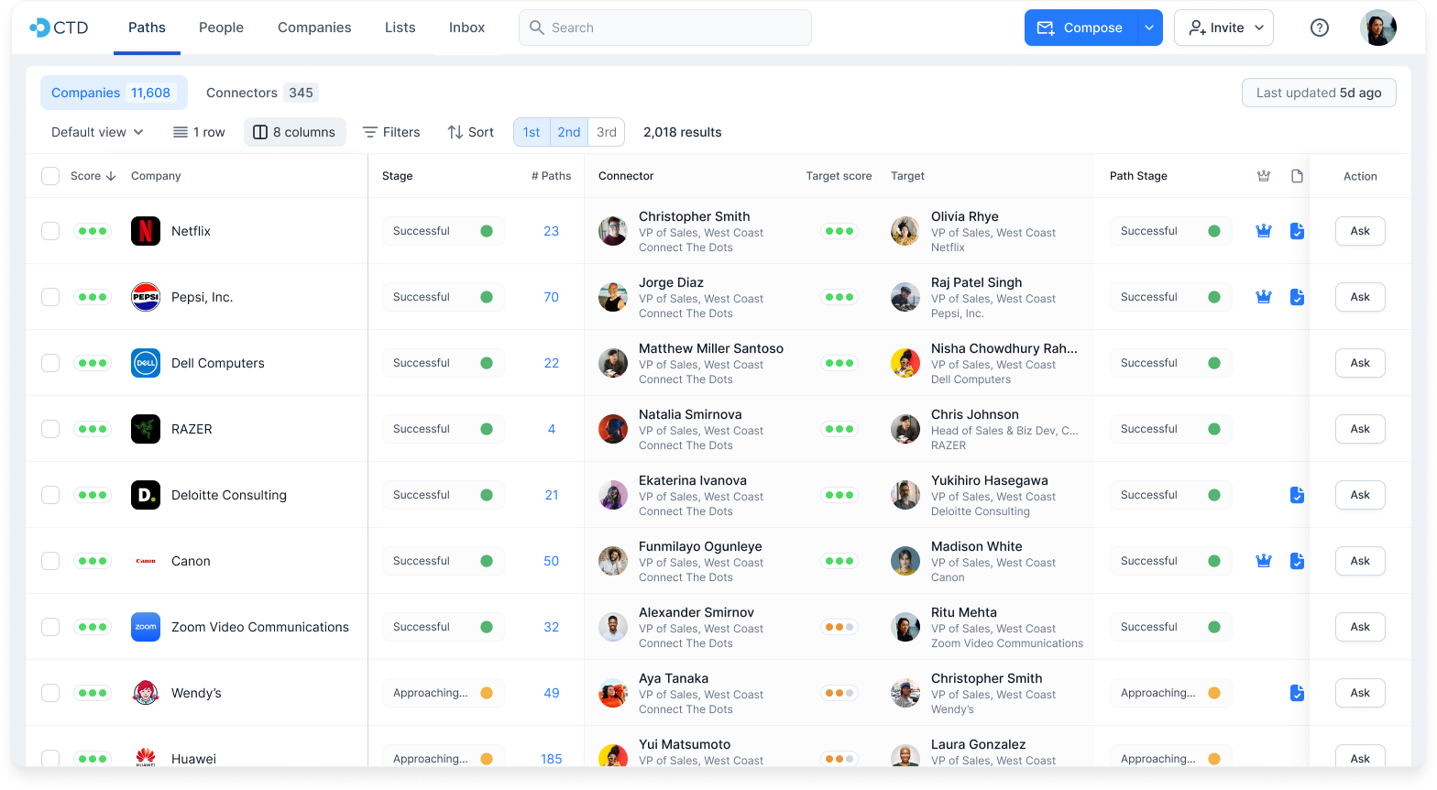Select the Dell Computers row checkbox
This screenshot has width=1437, height=790.
(50, 363)
